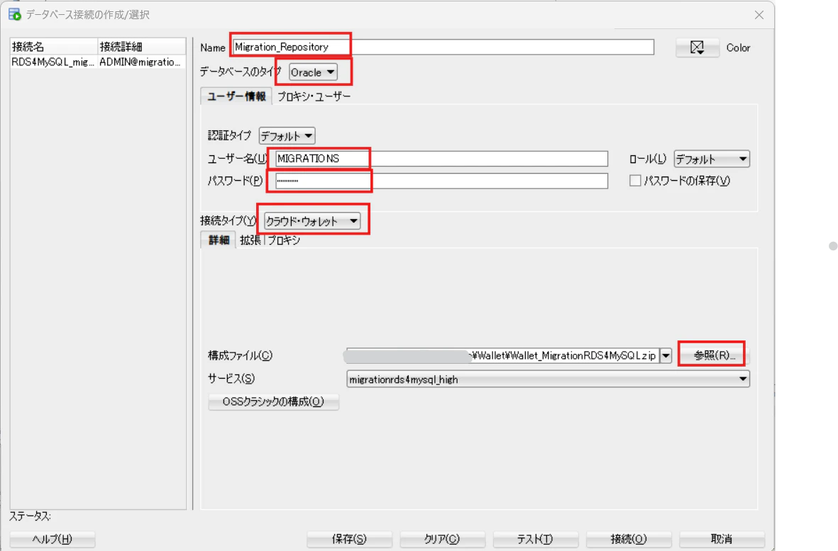Click the 保存(S) button
The height and width of the screenshot is (551, 838).
pyautogui.click(x=349, y=539)
